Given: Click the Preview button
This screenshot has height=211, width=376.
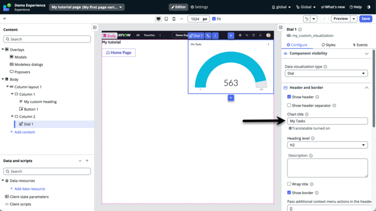Looking at the screenshot, I should click(341, 19).
